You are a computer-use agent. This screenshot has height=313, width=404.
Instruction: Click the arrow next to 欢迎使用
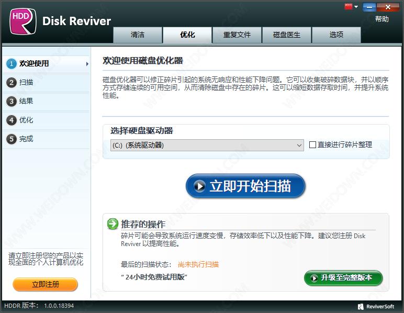click(87, 64)
